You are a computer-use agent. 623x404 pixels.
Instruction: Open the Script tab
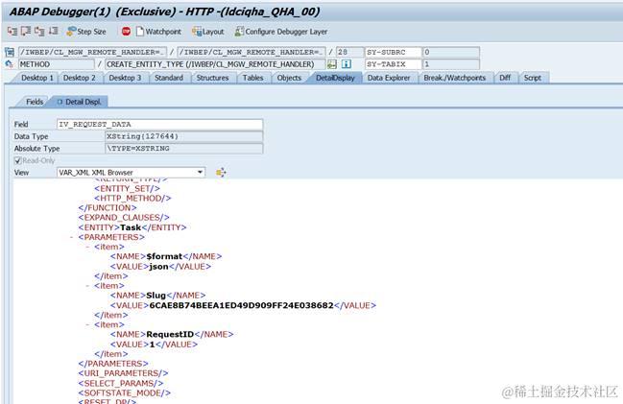click(x=533, y=78)
